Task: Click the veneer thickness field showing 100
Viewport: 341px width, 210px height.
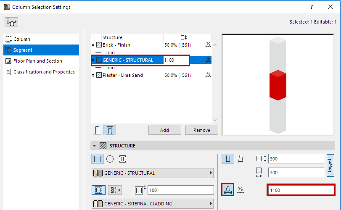Action: pyautogui.click(x=181, y=190)
